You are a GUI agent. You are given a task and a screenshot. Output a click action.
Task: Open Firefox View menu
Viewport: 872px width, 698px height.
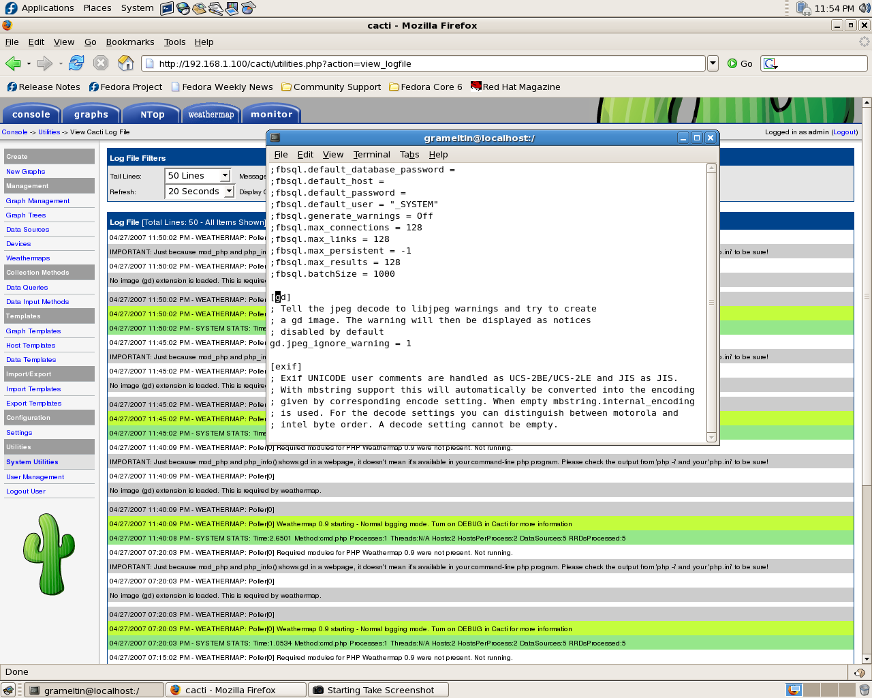64,42
